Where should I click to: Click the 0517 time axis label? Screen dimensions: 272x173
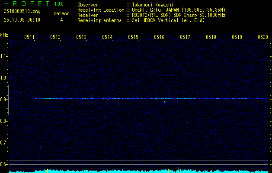(185, 37)
